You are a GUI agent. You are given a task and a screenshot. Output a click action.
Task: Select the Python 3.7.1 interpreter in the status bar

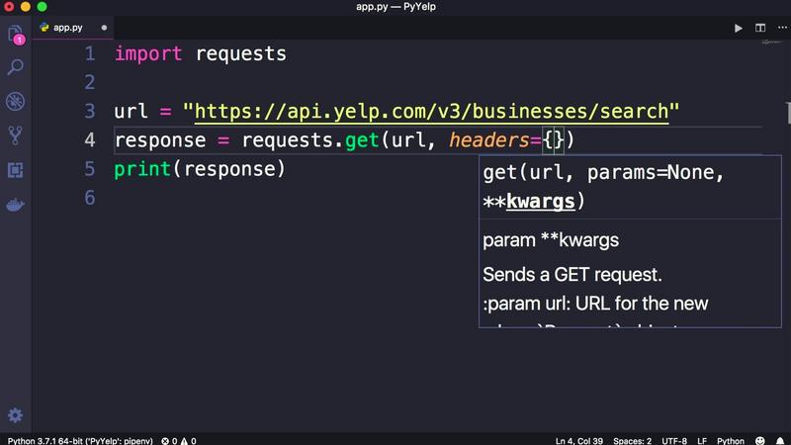(80, 440)
